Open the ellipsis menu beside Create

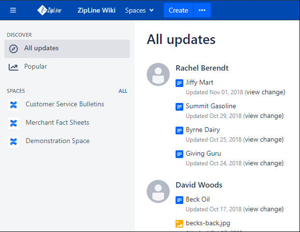pos(202,10)
